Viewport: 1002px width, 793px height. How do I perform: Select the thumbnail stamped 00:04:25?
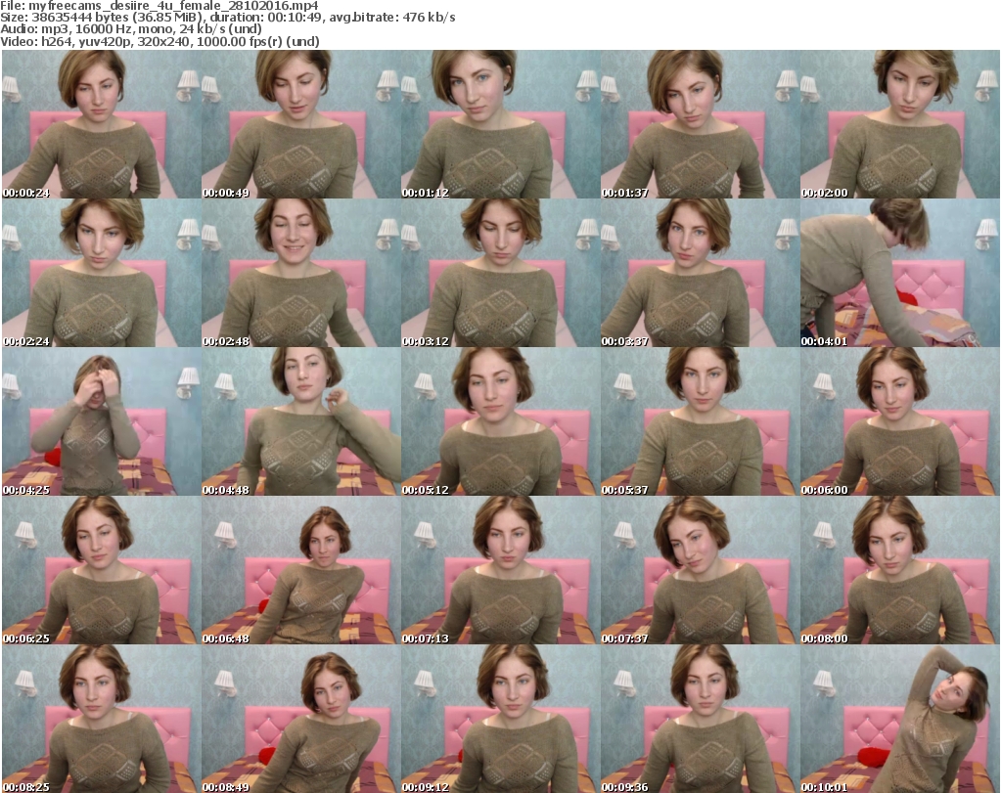pos(102,421)
